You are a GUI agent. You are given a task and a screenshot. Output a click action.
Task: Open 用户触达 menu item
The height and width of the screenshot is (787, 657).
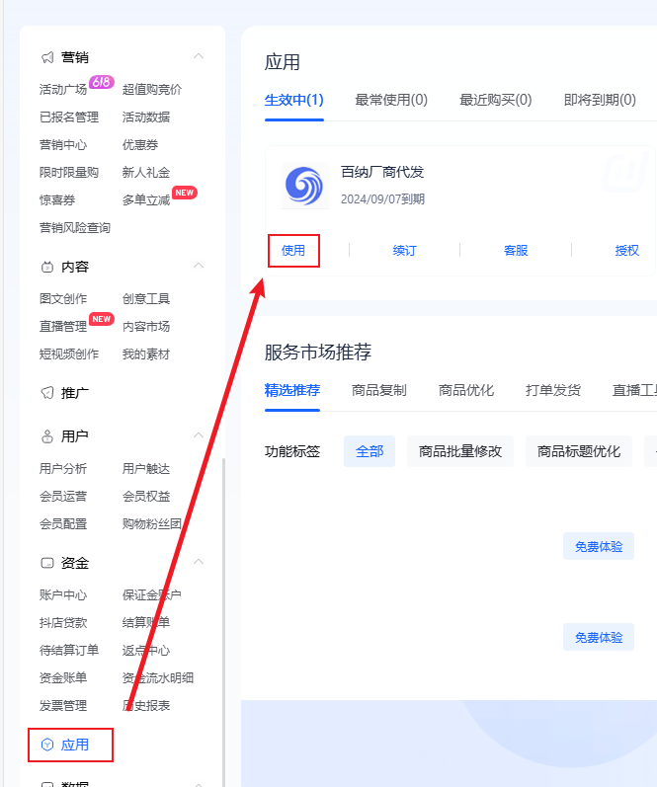pyautogui.click(x=146, y=469)
